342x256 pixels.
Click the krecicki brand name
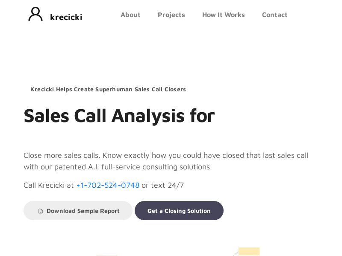click(66, 17)
